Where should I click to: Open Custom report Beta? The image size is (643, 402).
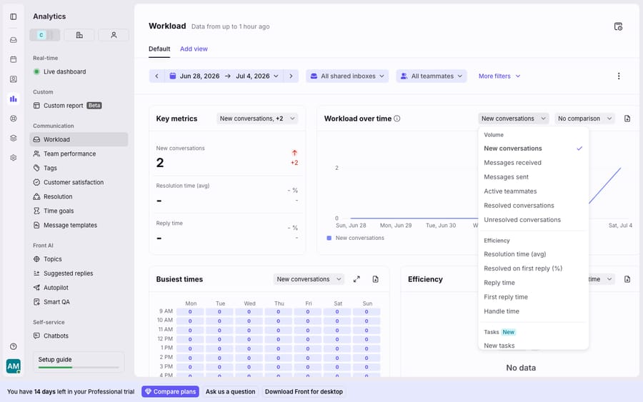click(x=79, y=106)
